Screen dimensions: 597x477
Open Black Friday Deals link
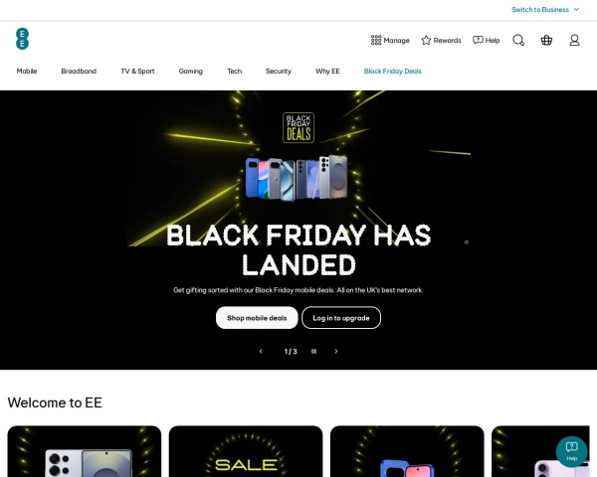[x=393, y=72]
